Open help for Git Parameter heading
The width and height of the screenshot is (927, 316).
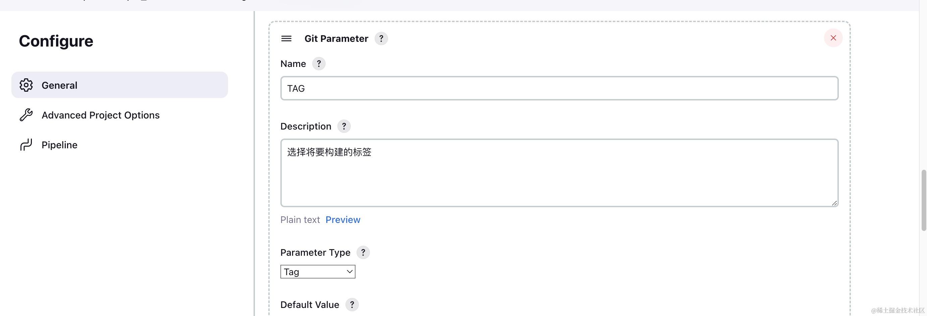click(381, 38)
